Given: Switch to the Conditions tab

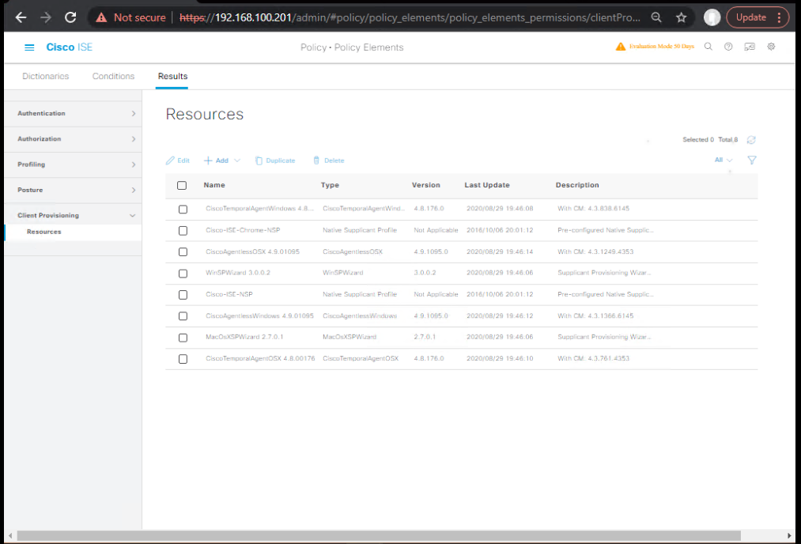Looking at the screenshot, I should (113, 76).
